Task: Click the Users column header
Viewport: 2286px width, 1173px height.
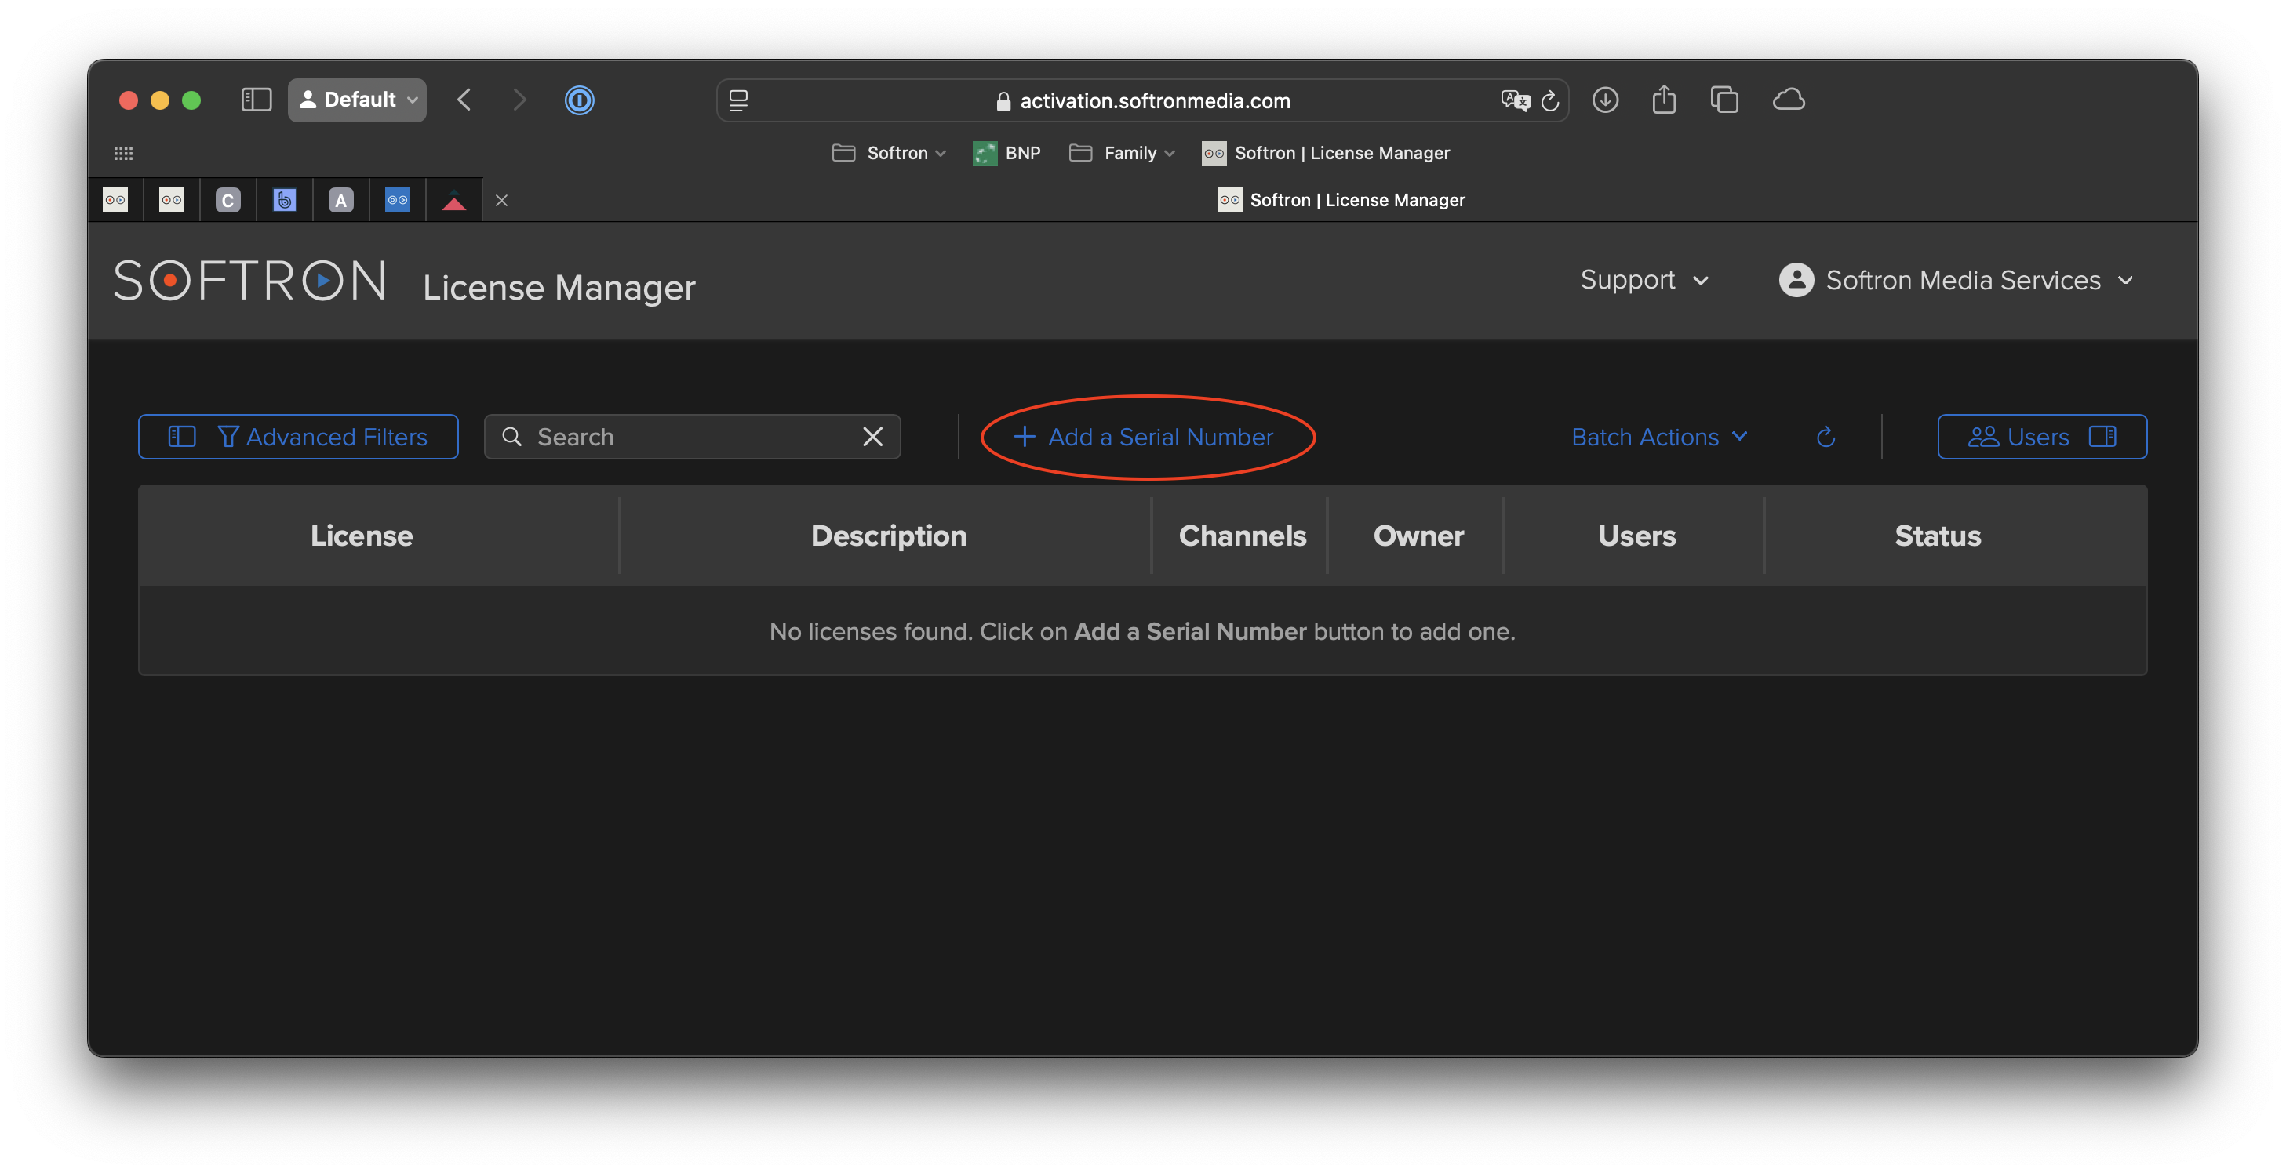Action: click(x=1636, y=535)
